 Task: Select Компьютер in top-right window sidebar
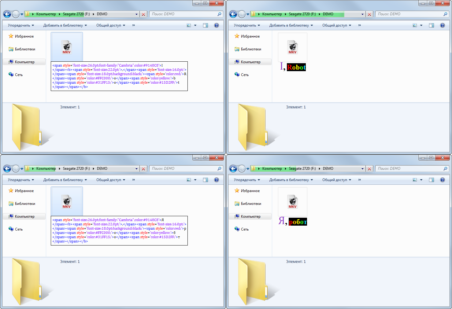[x=250, y=62]
